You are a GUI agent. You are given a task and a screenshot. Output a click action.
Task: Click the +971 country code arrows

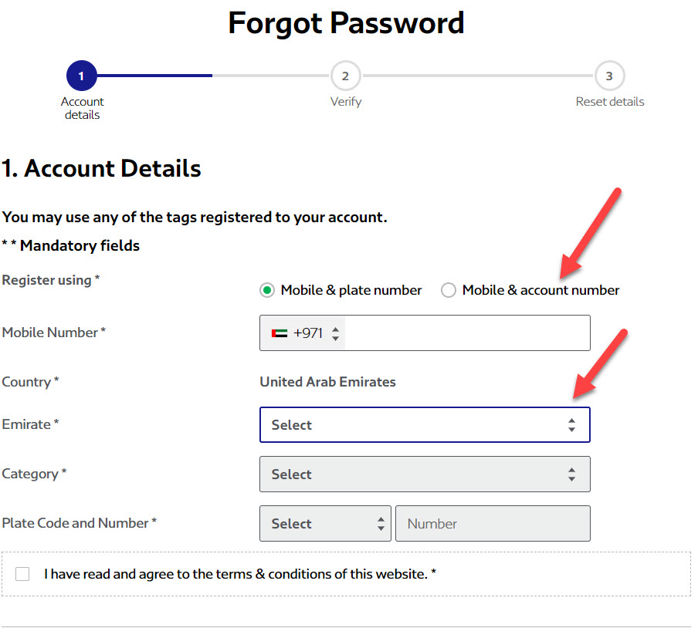click(x=335, y=333)
